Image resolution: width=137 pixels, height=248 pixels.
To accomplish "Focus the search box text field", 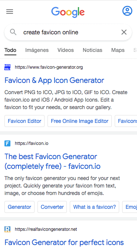I will pyautogui.click(x=69, y=32).
